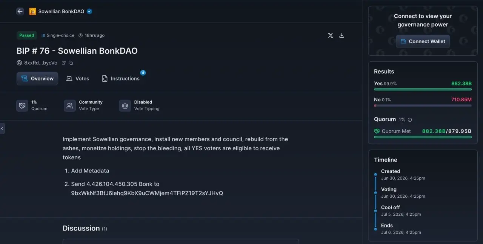483x244 pixels.
Task: Copy the proposer address icon
Action: [71, 63]
